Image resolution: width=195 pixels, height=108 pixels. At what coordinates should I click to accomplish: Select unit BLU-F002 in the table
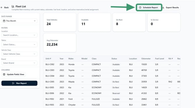(50, 99)
